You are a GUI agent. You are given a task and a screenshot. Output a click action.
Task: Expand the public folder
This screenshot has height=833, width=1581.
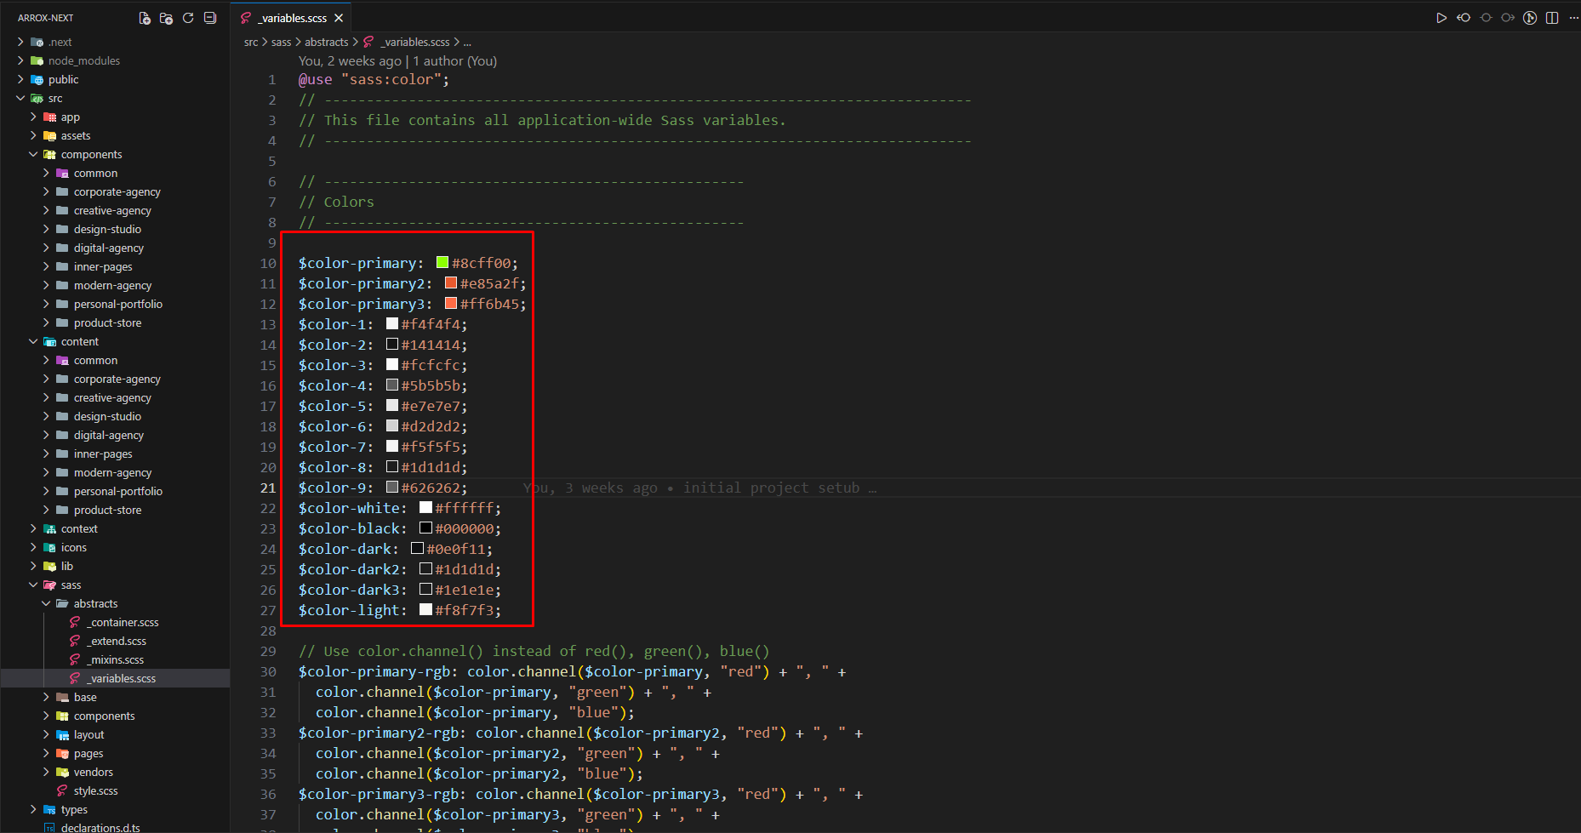tap(63, 79)
